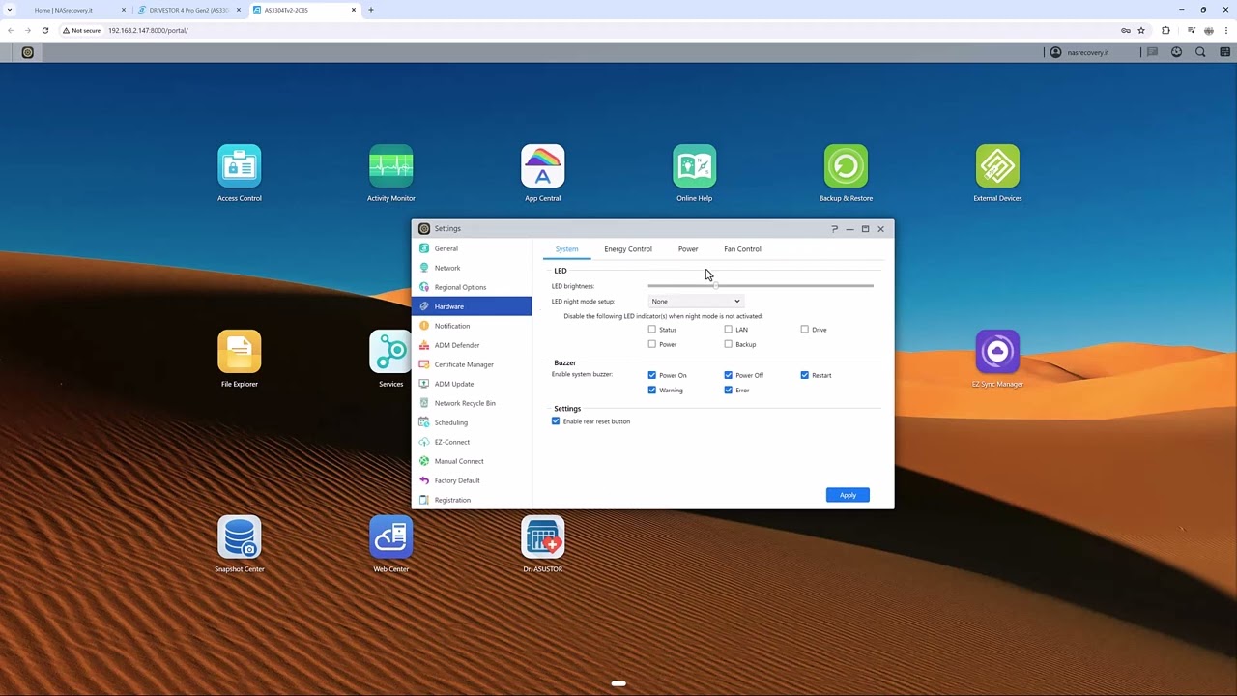Open Regional Options in Settings sidebar
Screen dimensions: 1237x696
[x=472, y=287]
